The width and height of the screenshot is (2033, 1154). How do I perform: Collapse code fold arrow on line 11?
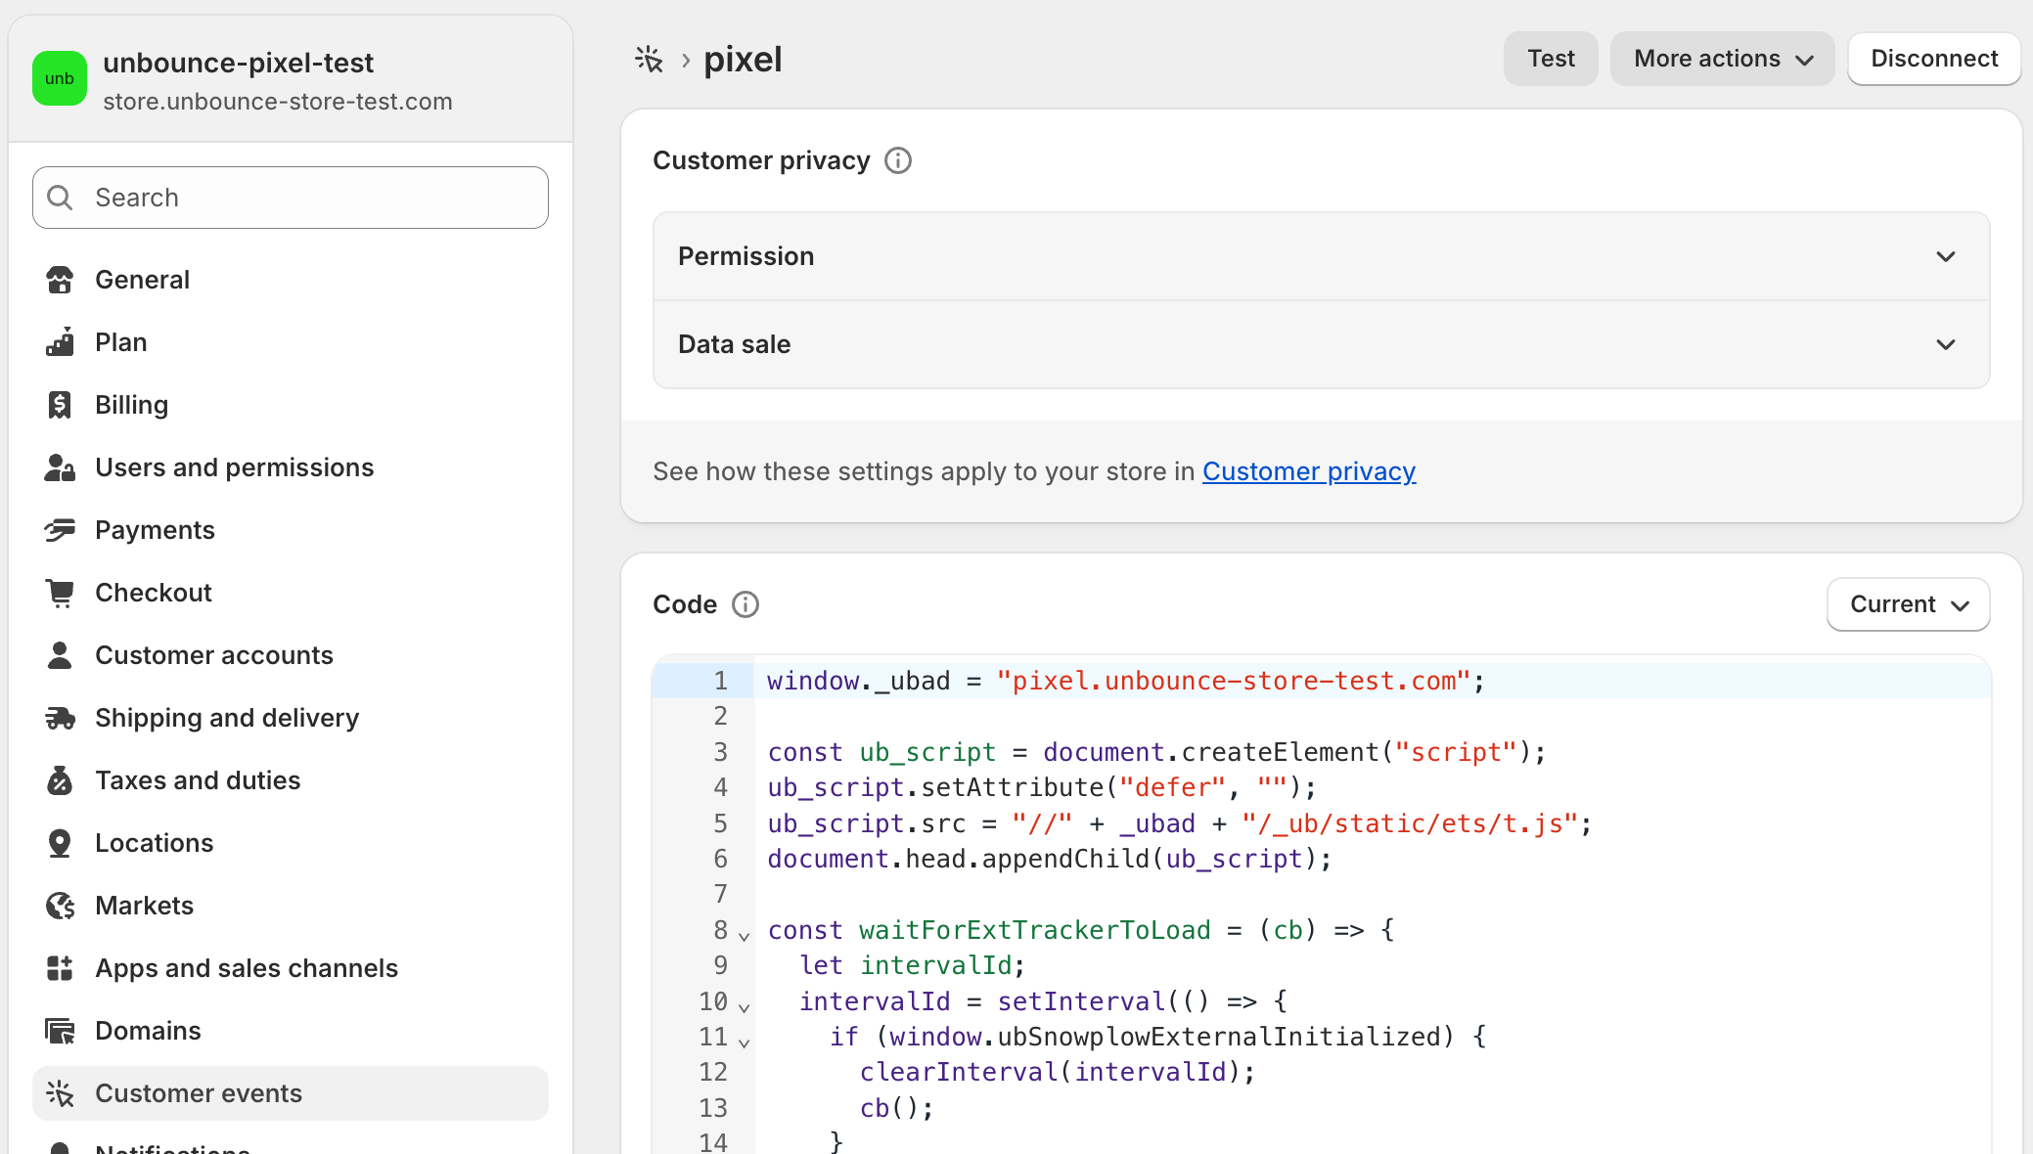click(x=745, y=1043)
